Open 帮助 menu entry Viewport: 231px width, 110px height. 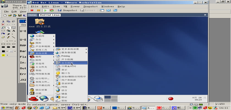(42, 70)
